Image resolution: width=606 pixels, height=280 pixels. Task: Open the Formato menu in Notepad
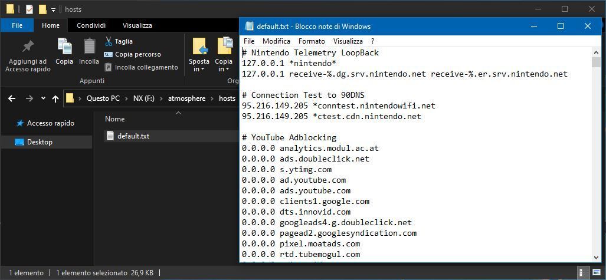(311, 41)
